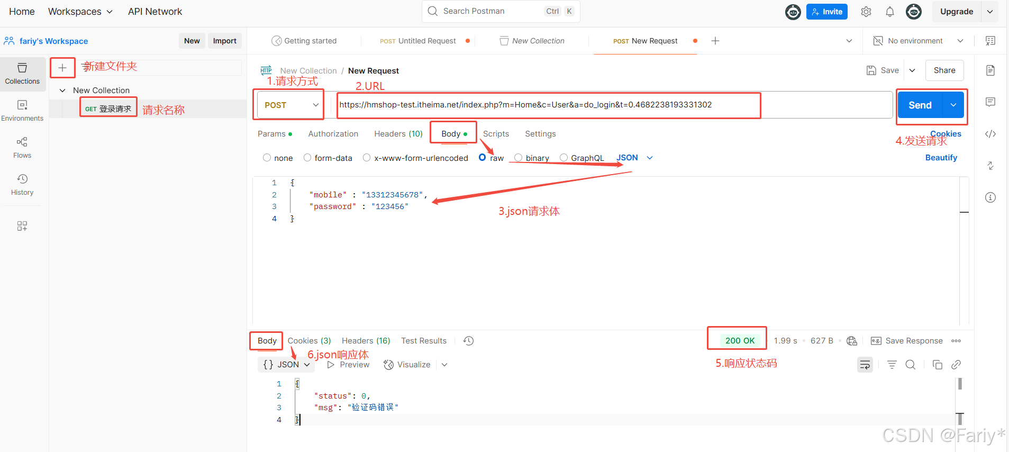
Task: Open the History sidebar panel
Action: (x=22, y=185)
